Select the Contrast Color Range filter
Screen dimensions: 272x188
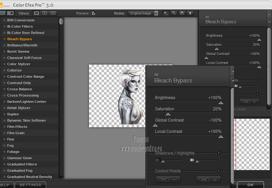click(26, 77)
